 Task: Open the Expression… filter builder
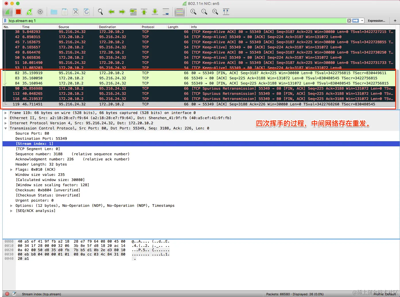click(376, 21)
